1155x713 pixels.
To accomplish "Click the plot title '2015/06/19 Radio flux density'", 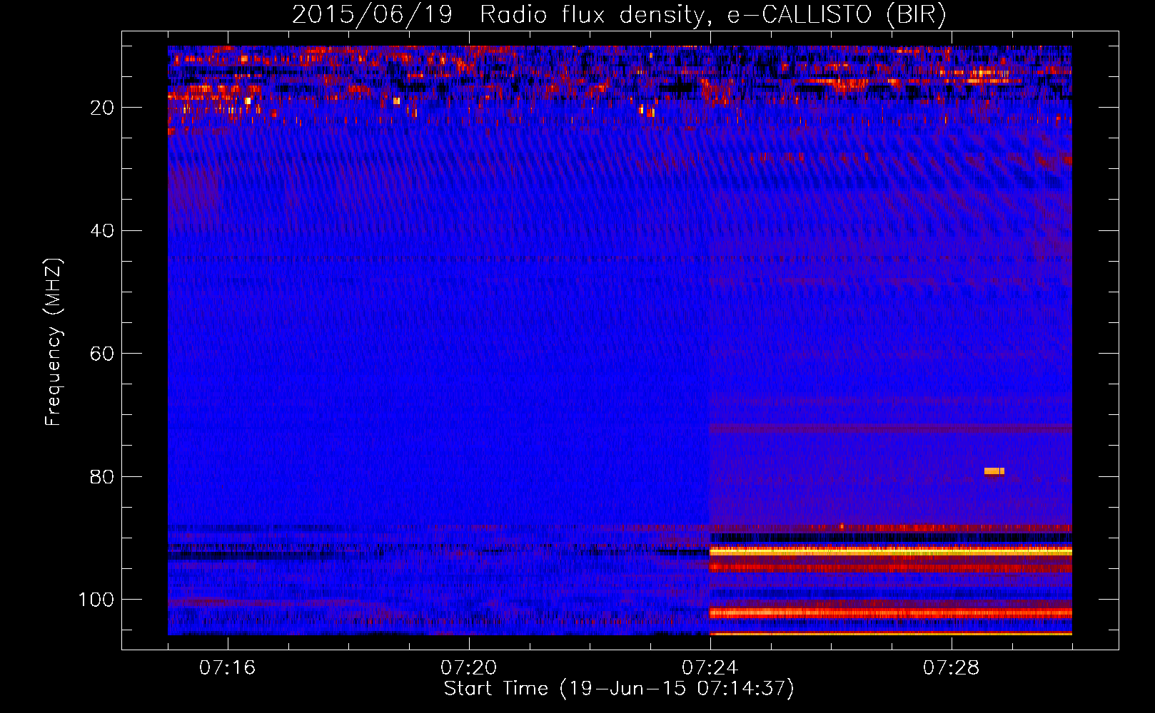I will tap(619, 15).
